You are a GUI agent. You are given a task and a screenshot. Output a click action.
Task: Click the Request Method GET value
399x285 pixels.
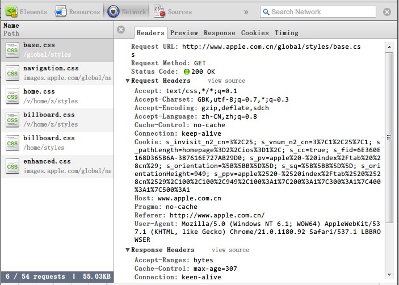(x=200, y=63)
